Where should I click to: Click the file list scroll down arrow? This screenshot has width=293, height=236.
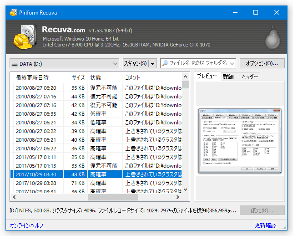(x=185, y=190)
